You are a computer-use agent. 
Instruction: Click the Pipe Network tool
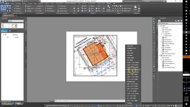[x=50, y=11]
